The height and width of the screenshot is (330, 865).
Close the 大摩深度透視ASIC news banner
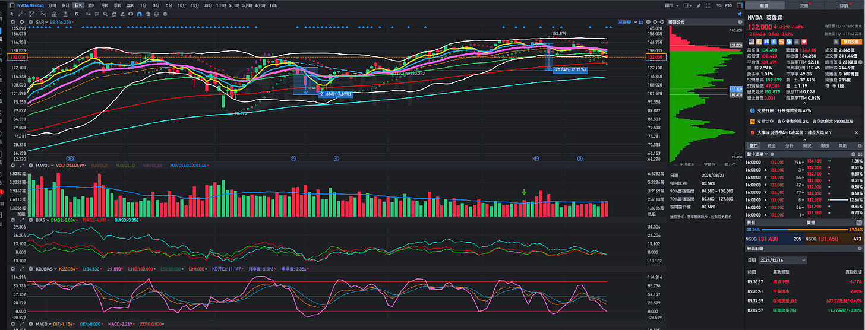856,132
